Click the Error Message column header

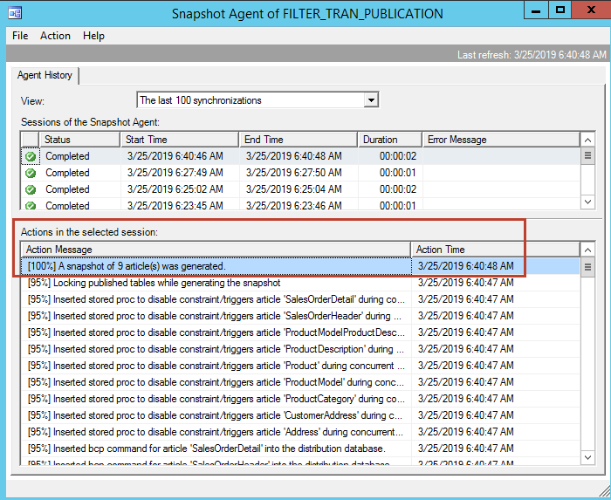point(500,140)
